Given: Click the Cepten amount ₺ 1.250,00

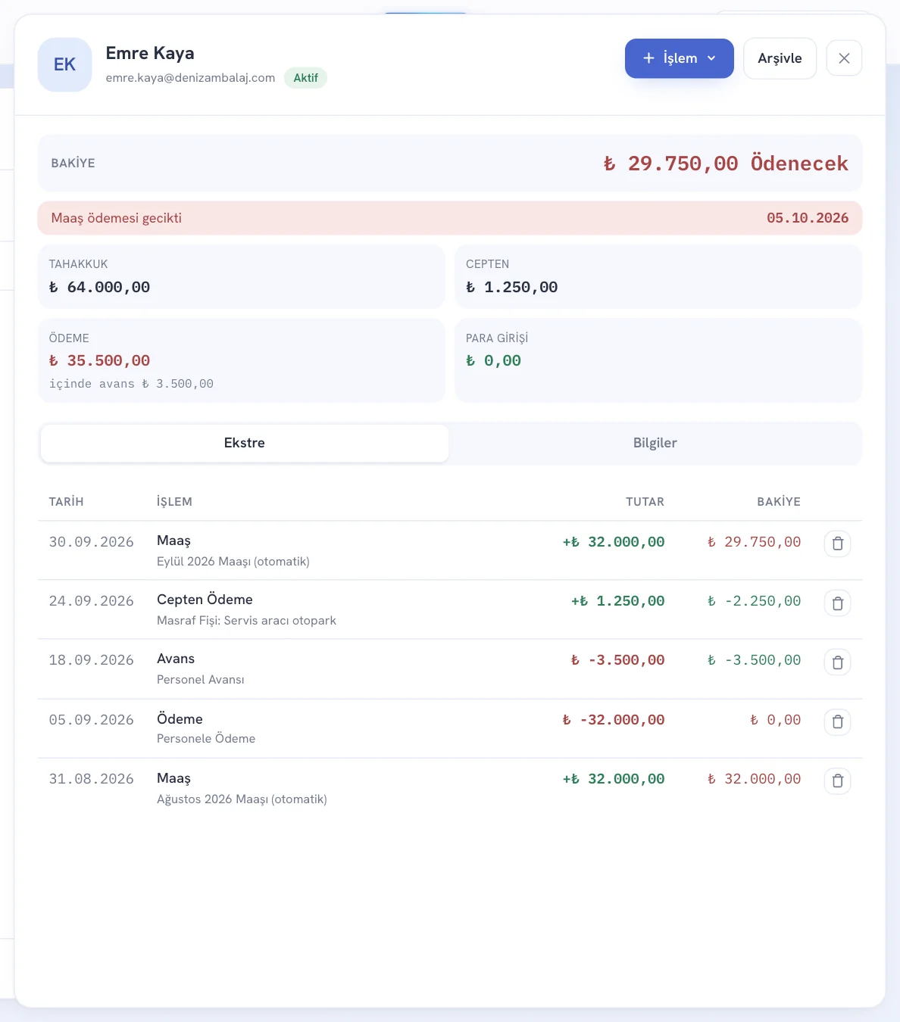Looking at the screenshot, I should (x=511, y=287).
